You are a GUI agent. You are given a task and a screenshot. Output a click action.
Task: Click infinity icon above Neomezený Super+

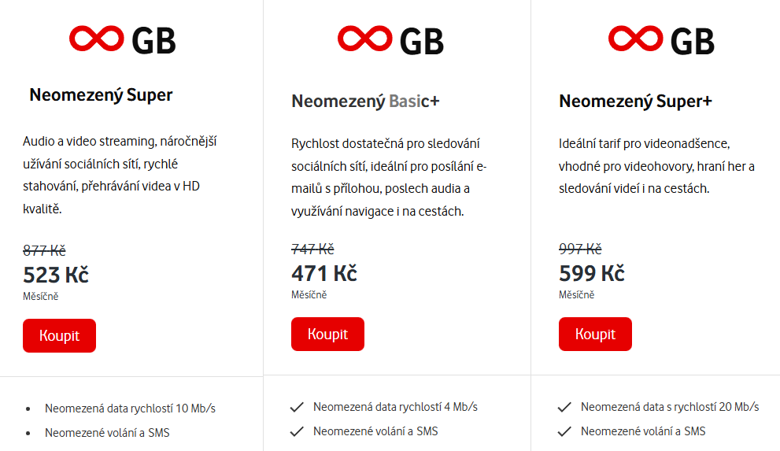point(635,39)
